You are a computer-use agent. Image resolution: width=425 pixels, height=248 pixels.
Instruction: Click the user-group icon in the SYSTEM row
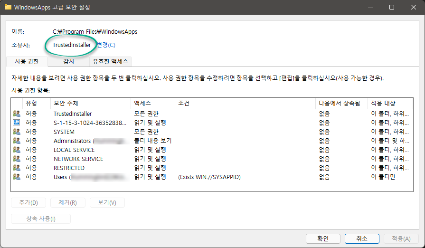point(17,132)
